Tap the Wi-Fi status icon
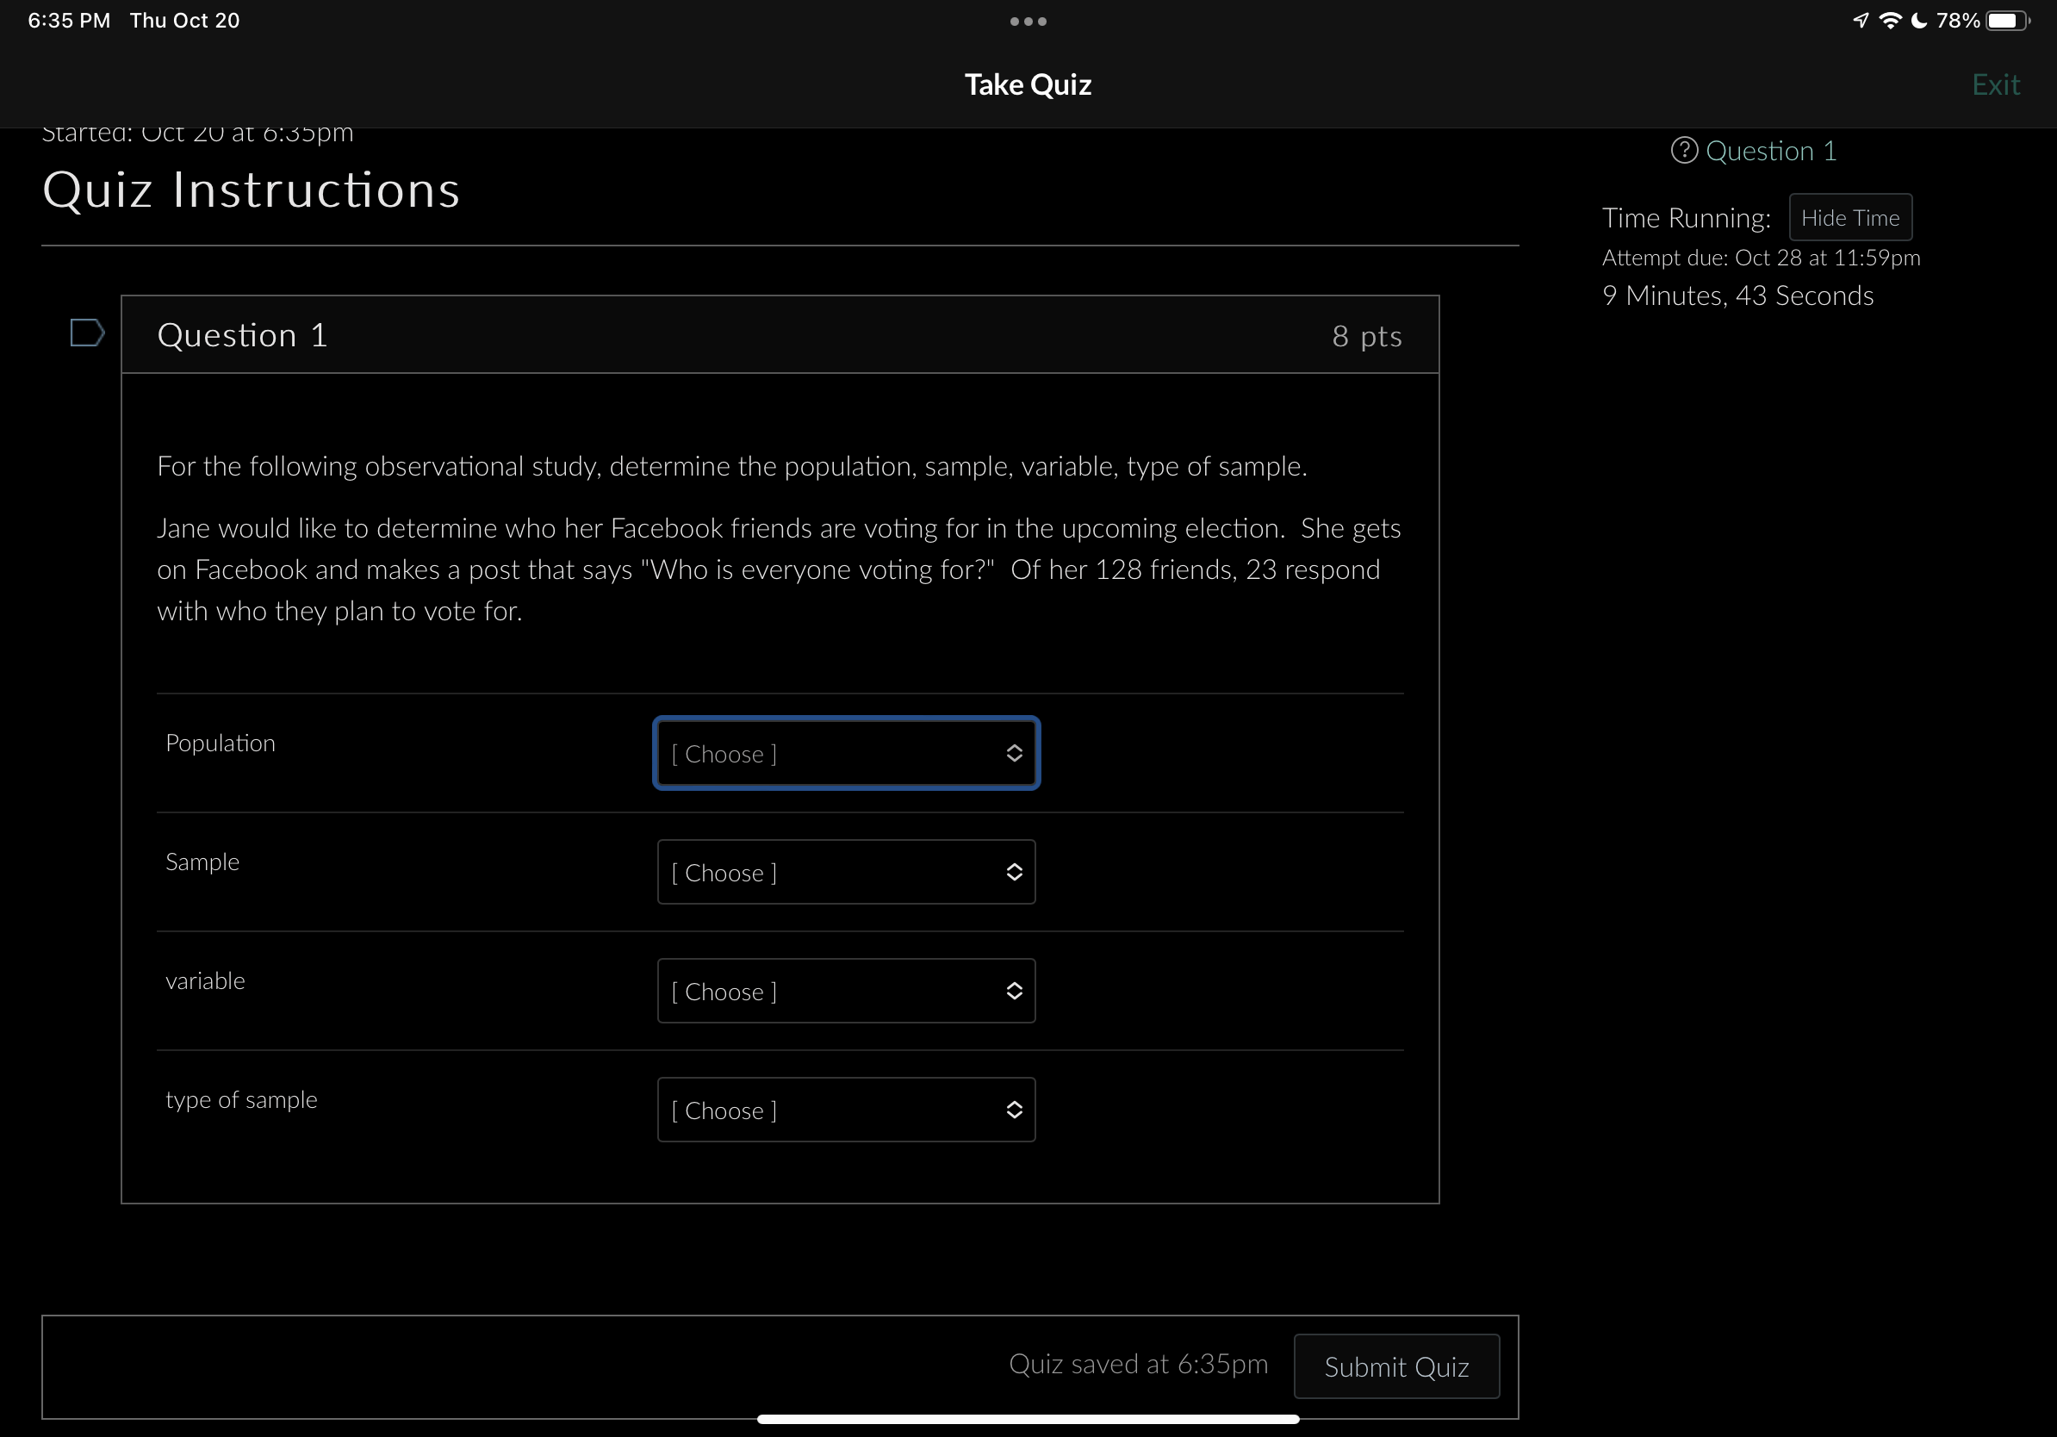The image size is (2057, 1437). (x=1890, y=21)
